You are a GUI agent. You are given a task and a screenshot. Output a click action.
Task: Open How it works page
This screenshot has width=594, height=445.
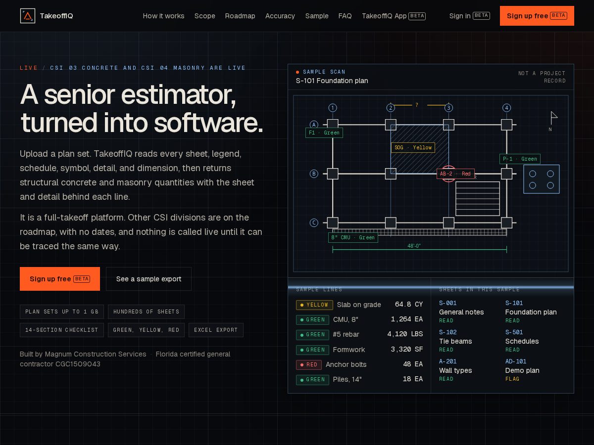click(163, 16)
